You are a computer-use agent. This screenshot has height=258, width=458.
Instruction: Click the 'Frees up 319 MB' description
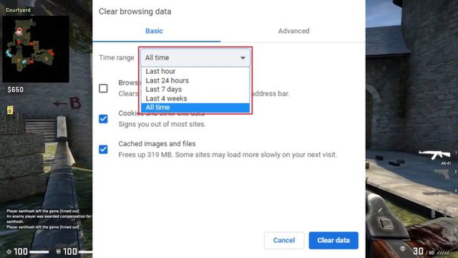[x=228, y=155]
